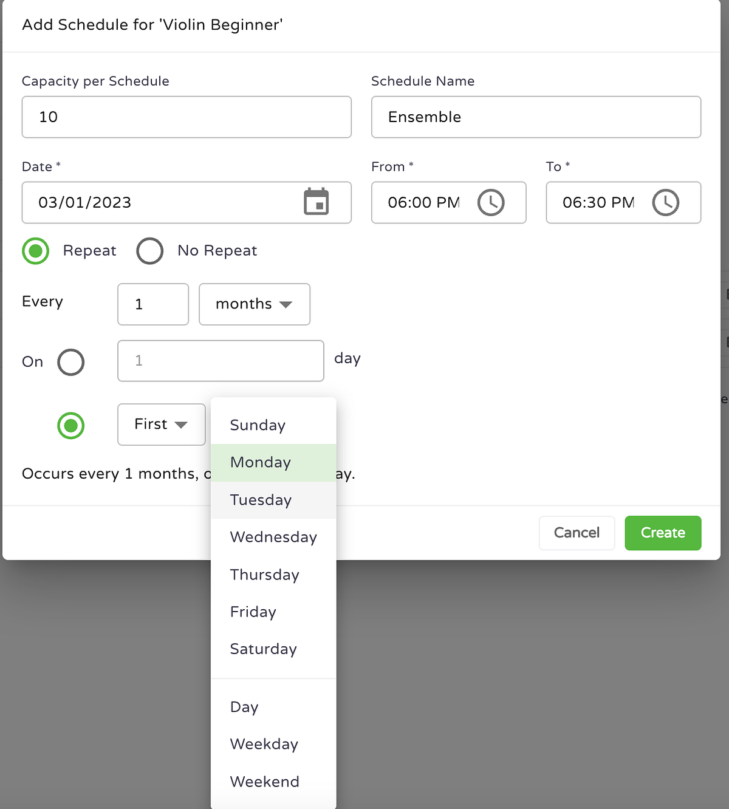729x809 pixels.
Task: Select 'Monday' from the weekday list
Action: 260,462
